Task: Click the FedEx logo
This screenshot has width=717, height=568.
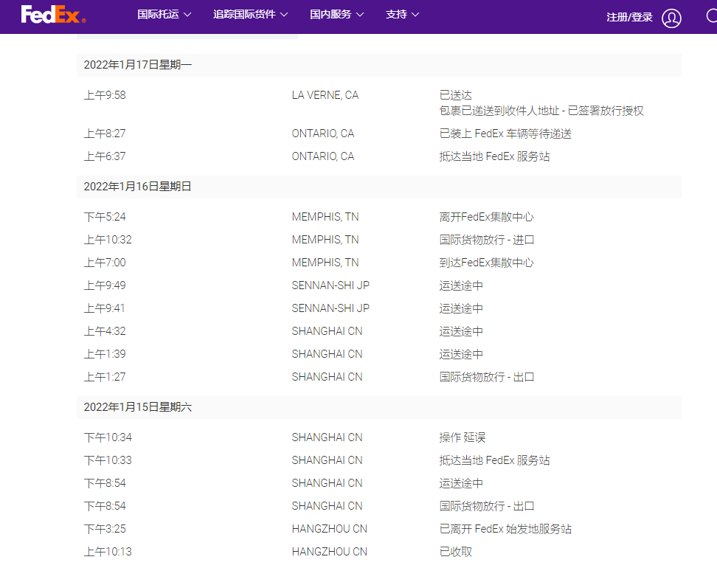Action: [x=53, y=15]
